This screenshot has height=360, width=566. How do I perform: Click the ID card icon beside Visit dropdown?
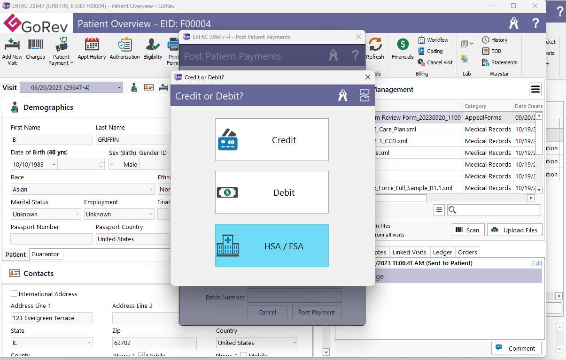pyautogui.click(x=149, y=87)
